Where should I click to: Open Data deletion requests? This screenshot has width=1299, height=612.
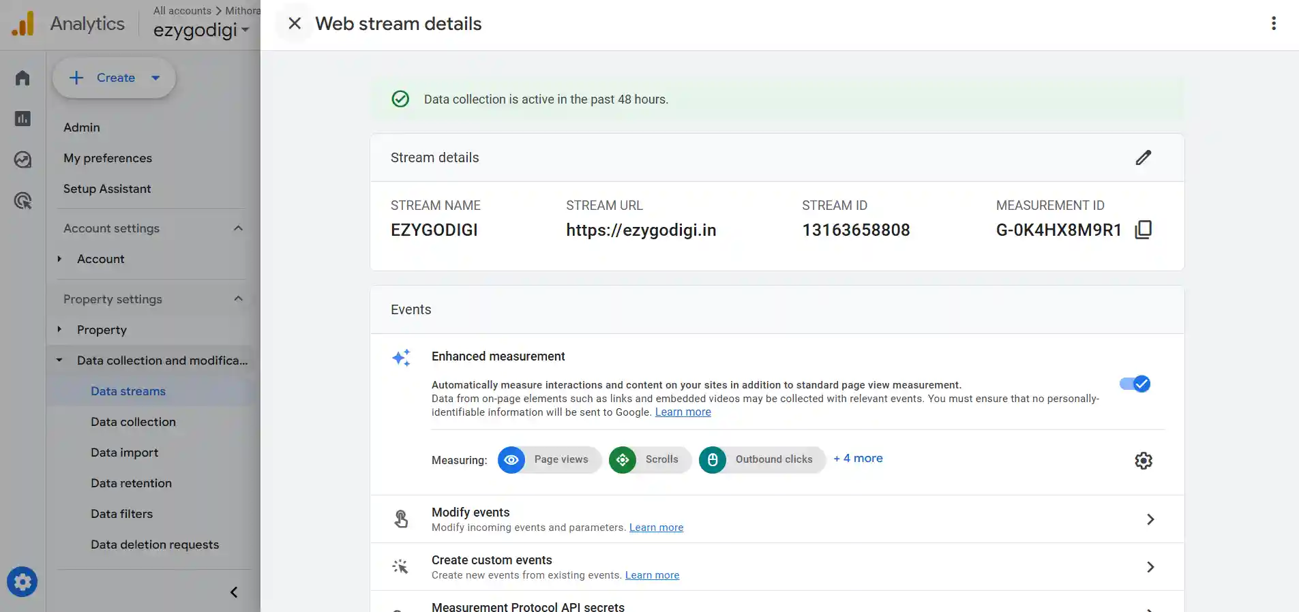click(155, 545)
